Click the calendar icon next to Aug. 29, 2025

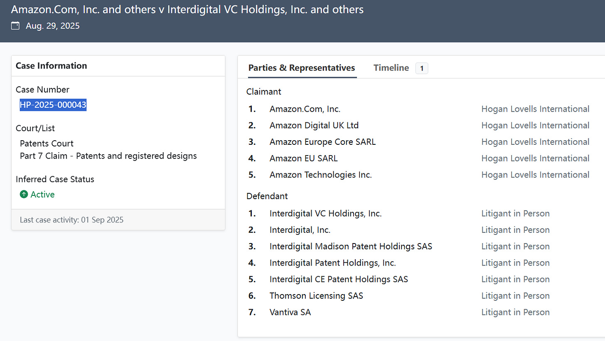pyautogui.click(x=15, y=26)
